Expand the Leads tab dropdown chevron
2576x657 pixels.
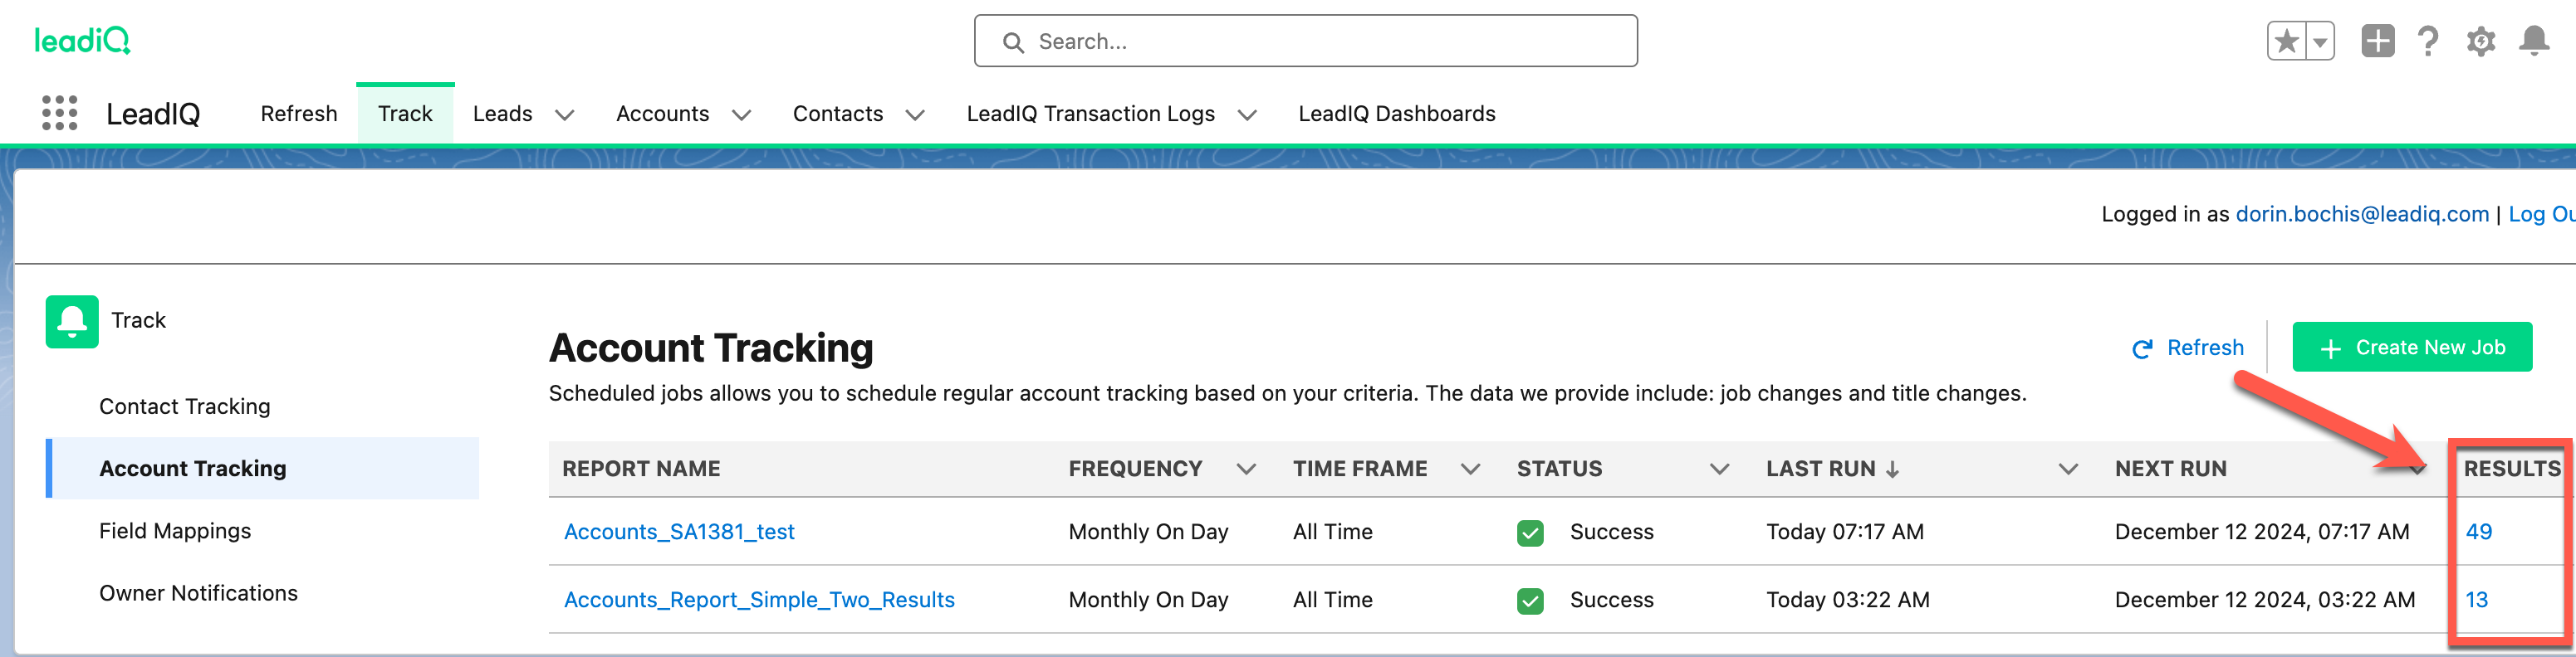(x=565, y=114)
